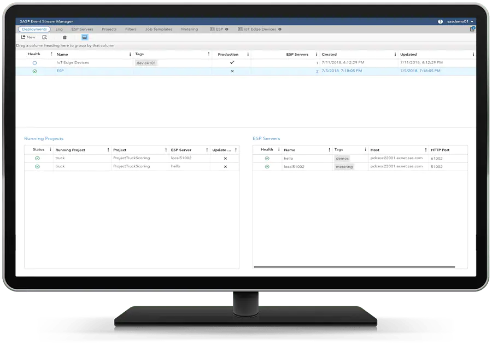Select ProjectTruckScoring in local51002 row
The height and width of the screenshot is (344, 492).
coord(131,158)
